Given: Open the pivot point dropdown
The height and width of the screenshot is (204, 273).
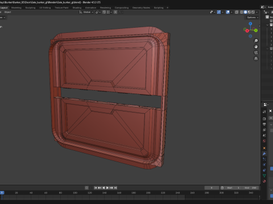Looking at the screenshot, I should coord(98,12).
